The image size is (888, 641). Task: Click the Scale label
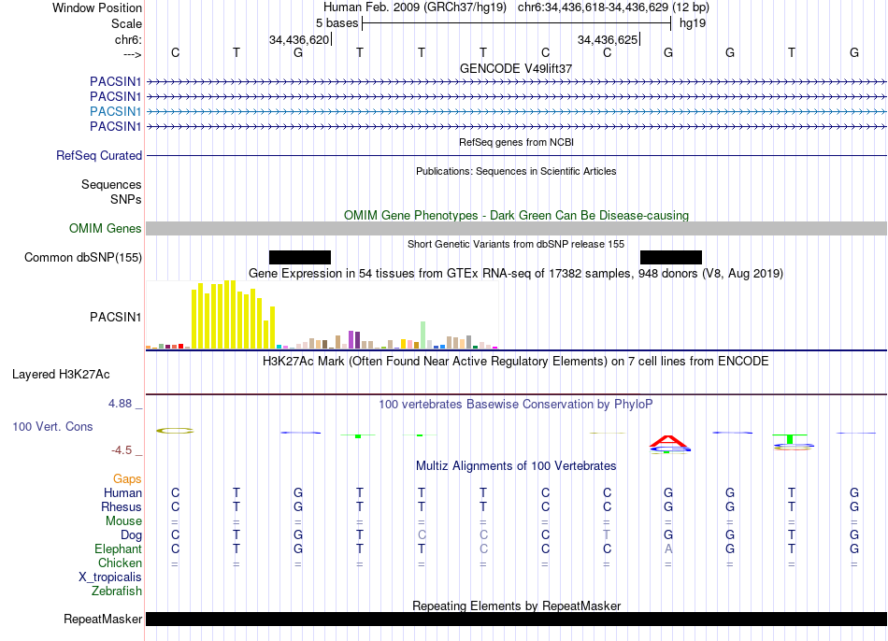[126, 23]
